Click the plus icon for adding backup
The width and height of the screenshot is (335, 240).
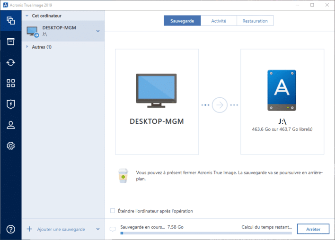(x=29, y=229)
